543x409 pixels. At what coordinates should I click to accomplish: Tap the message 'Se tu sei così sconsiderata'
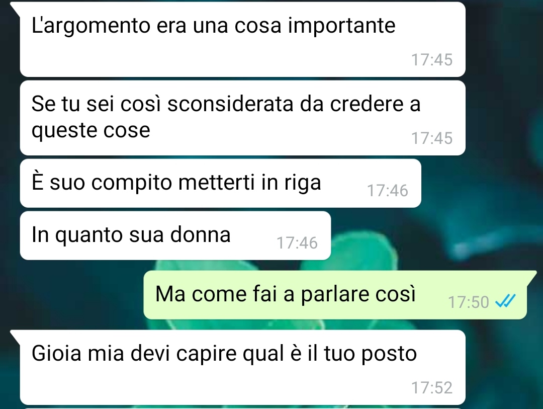[243, 118]
